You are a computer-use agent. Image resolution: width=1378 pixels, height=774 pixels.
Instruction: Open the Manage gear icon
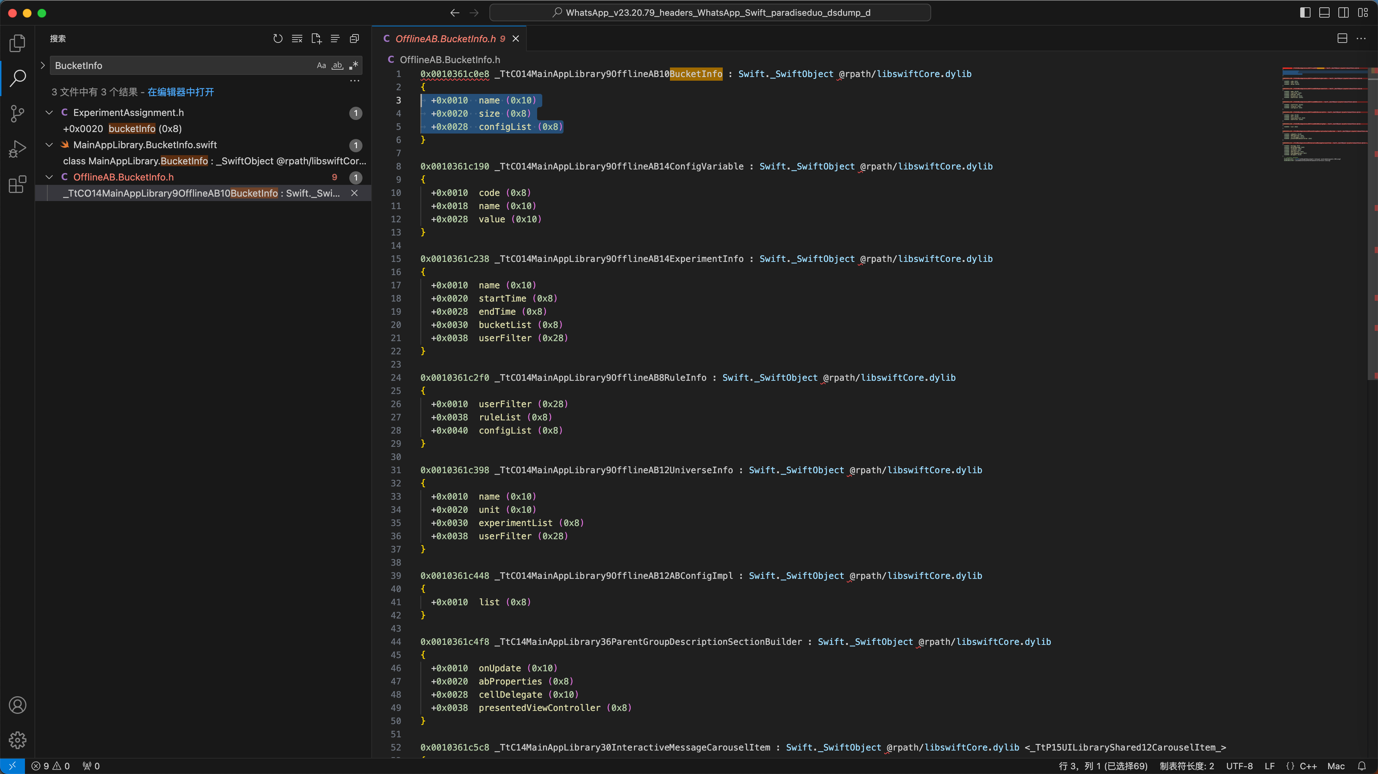click(x=17, y=740)
